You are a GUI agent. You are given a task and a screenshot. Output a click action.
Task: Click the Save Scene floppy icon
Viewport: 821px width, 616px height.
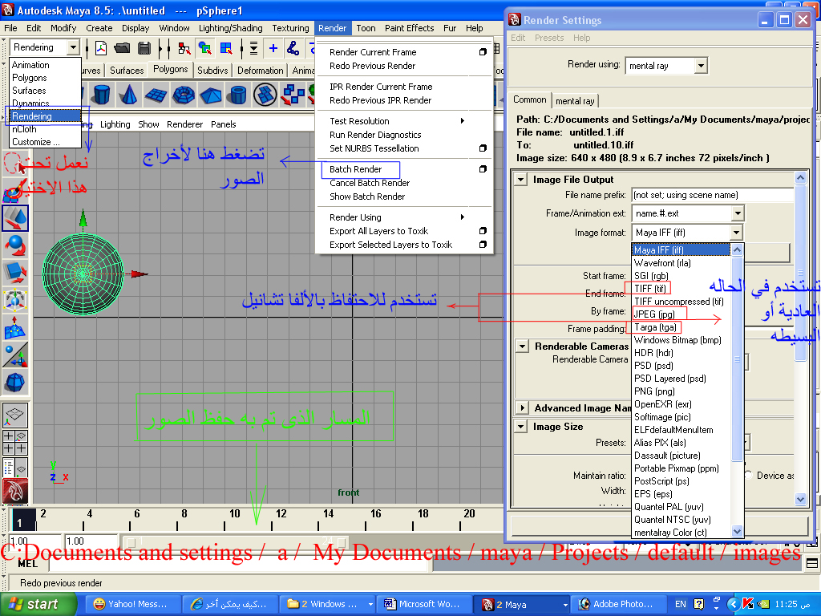(144, 48)
